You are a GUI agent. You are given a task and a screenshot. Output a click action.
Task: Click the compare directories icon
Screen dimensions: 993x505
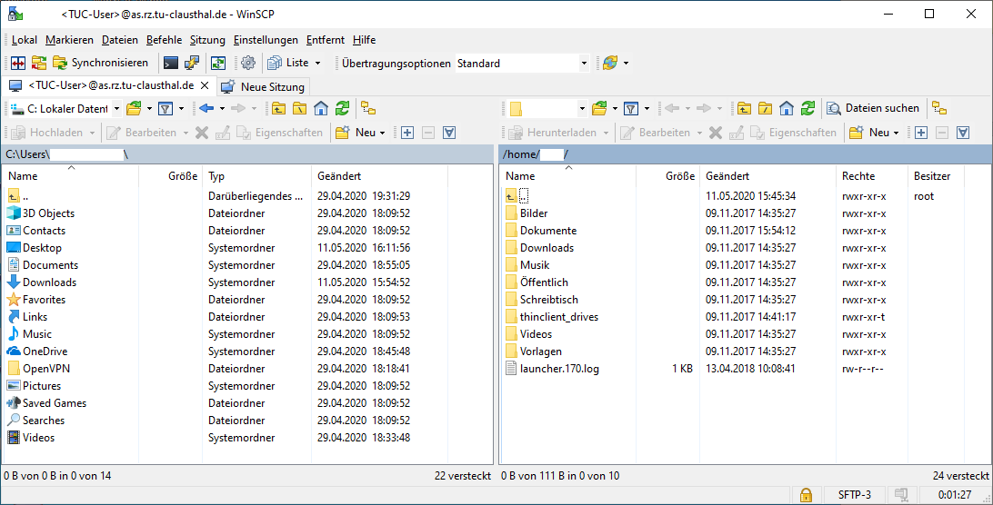[17, 63]
